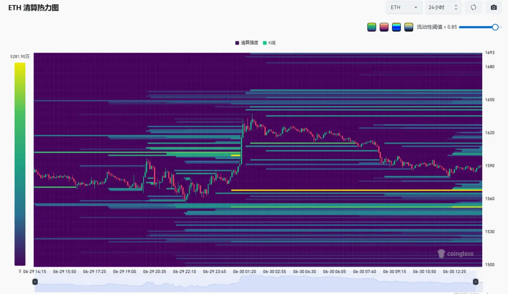Click the 06-29 20:35 time label

tap(154, 271)
